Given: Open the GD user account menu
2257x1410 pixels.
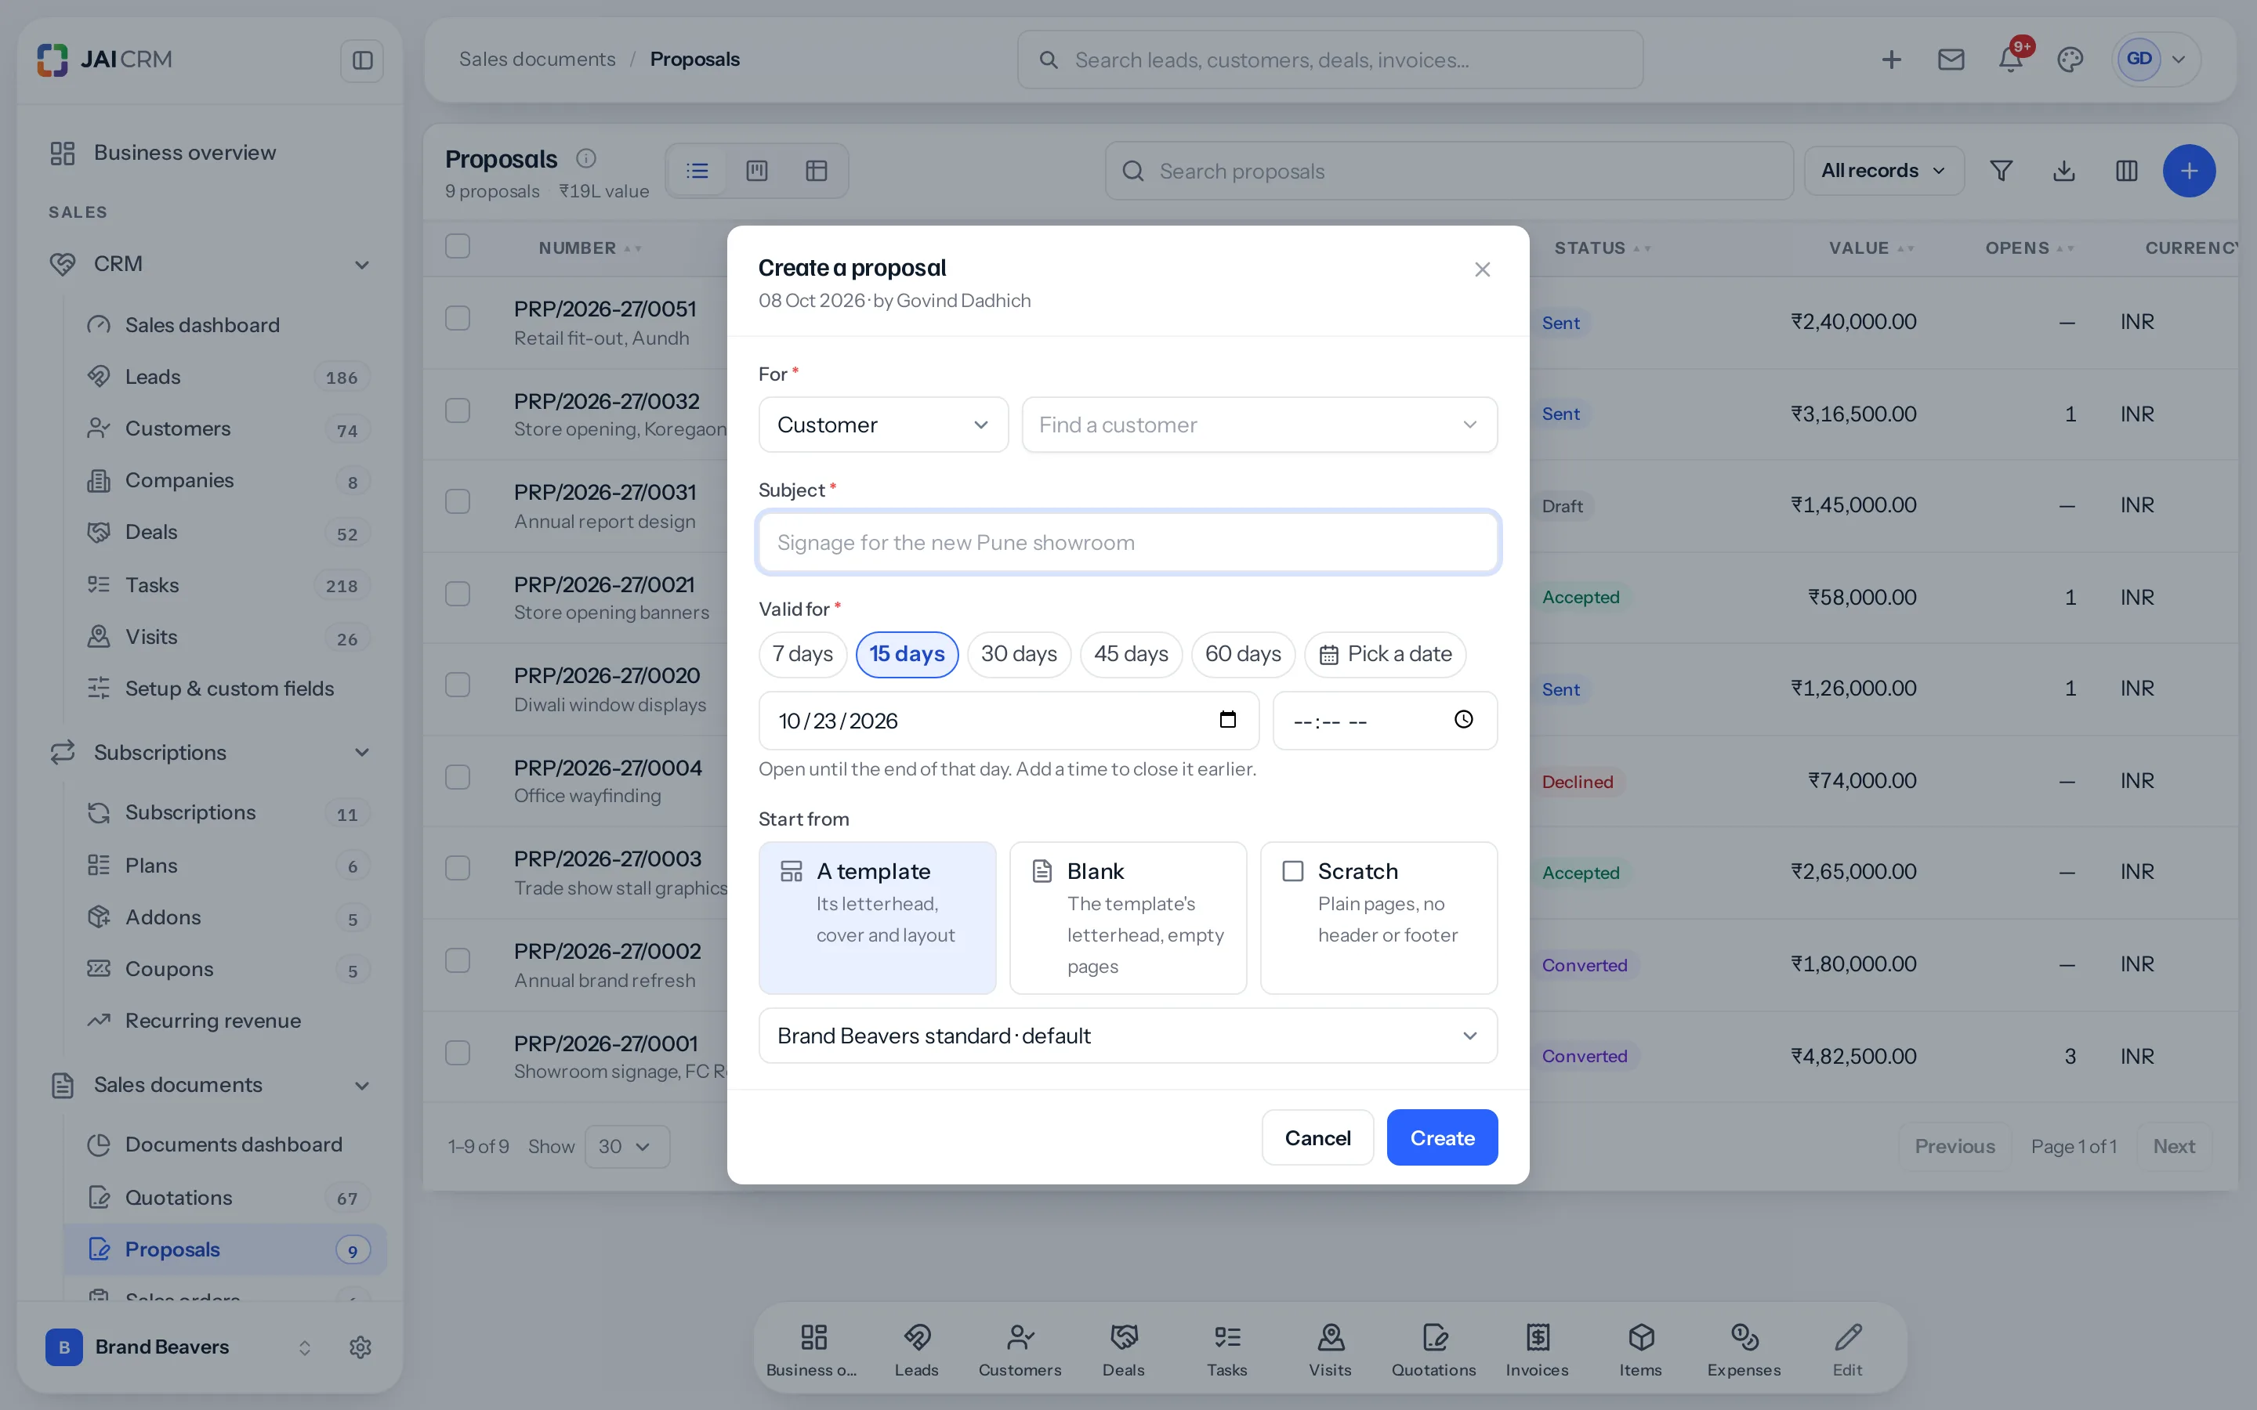Looking at the screenshot, I should click(2155, 60).
